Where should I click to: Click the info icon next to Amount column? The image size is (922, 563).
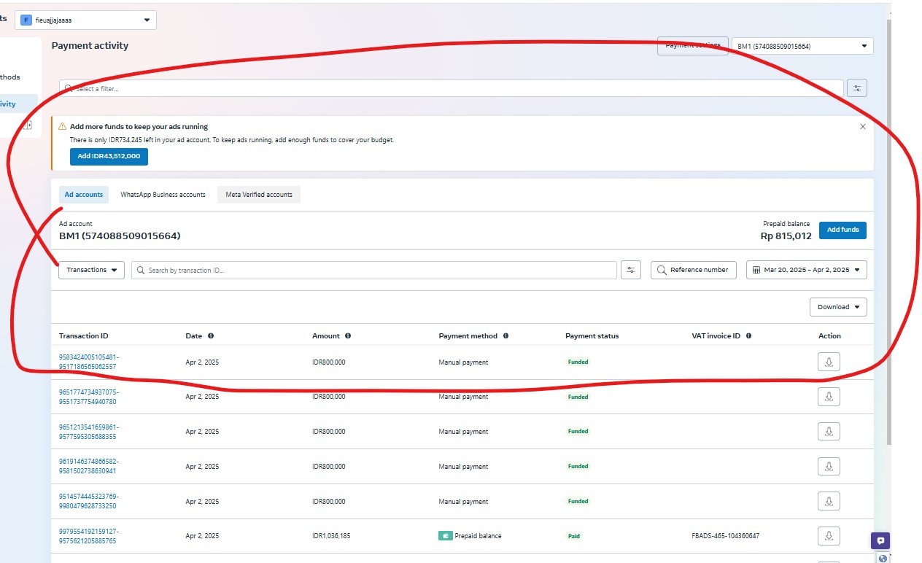coord(348,336)
